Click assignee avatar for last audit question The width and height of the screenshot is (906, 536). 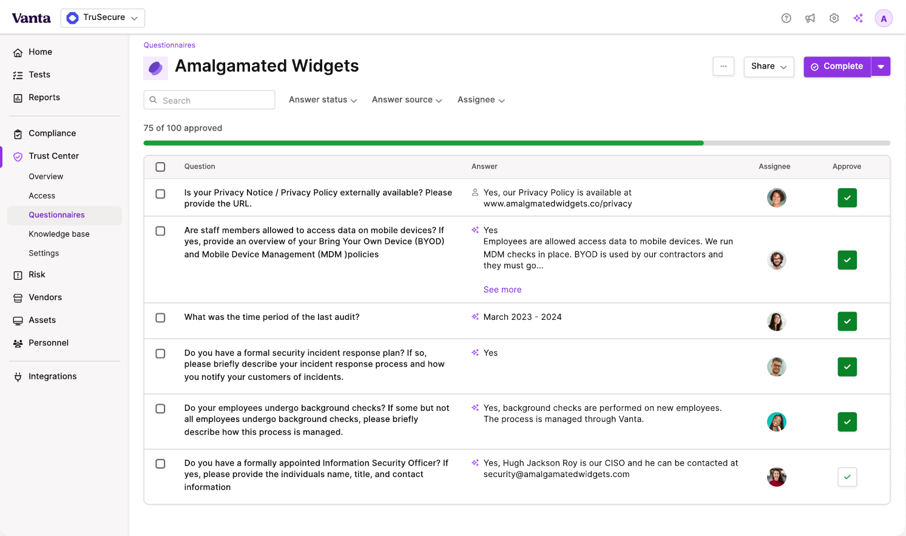[x=777, y=321]
